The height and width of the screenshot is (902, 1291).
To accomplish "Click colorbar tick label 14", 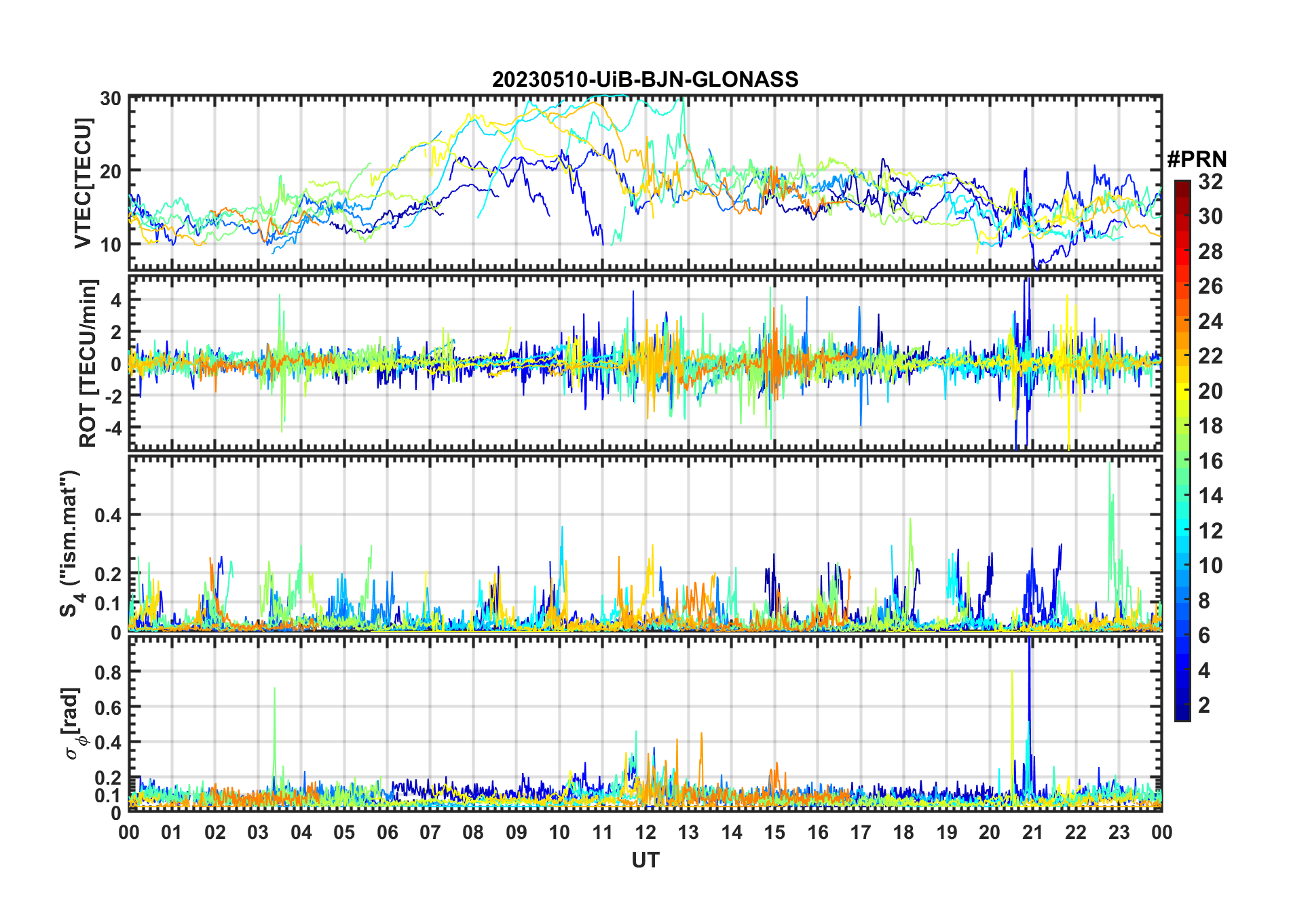I will click(1210, 496).
